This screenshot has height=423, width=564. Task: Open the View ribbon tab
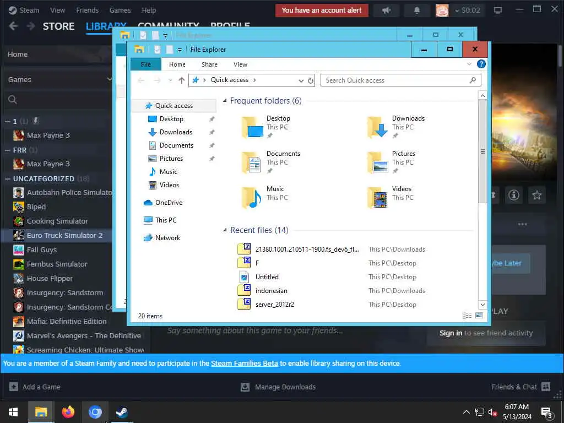(x=240, y=64)
